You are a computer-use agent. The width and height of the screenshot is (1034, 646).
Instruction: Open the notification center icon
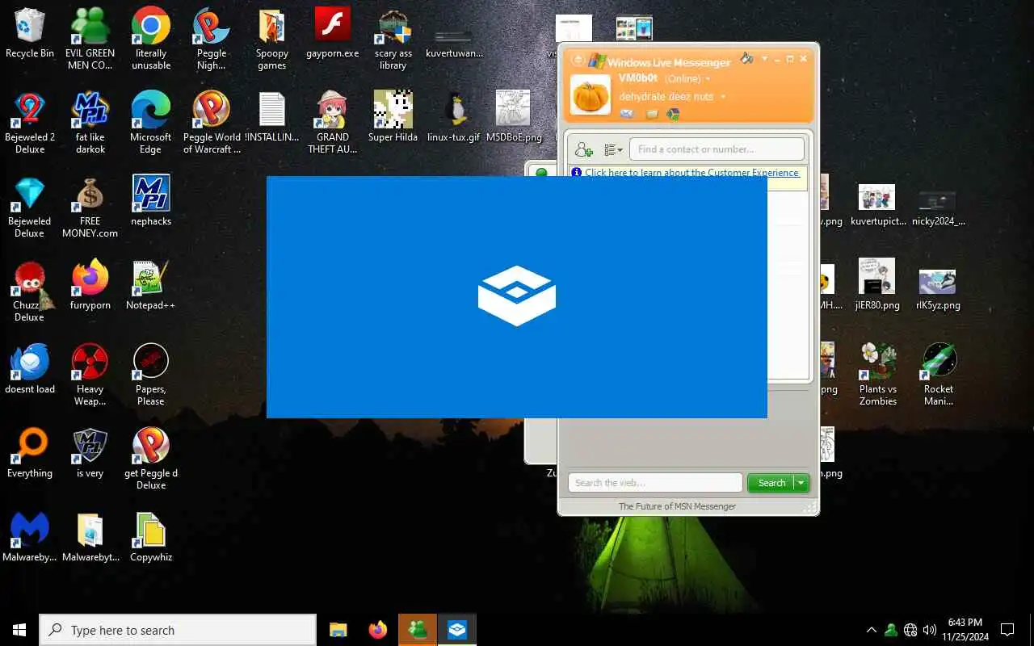1007,630
